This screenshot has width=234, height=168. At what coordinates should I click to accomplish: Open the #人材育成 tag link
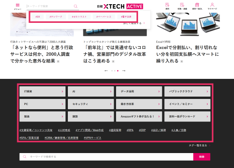pos(64,130)
